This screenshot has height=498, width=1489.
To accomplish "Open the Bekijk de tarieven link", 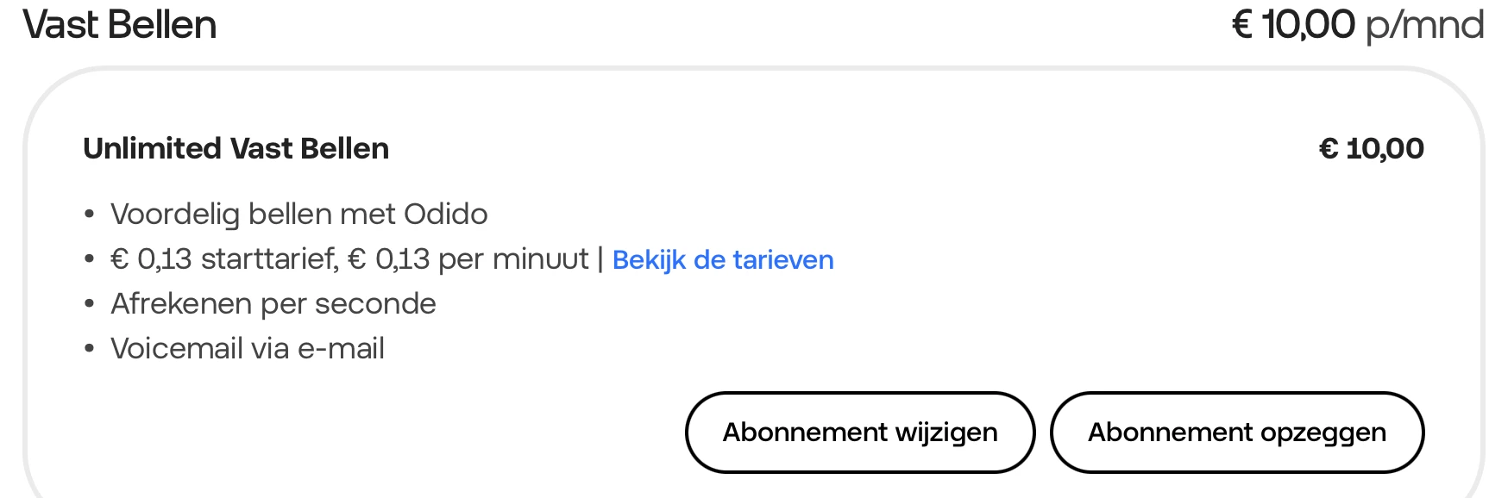I will [x=723, y=260].
